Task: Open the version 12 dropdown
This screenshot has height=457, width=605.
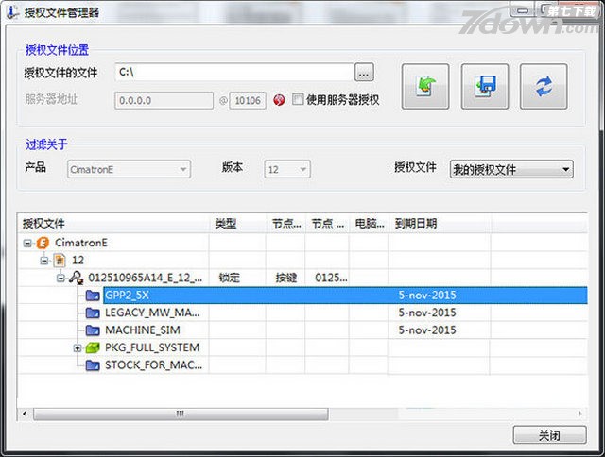Action: (287, 169)
